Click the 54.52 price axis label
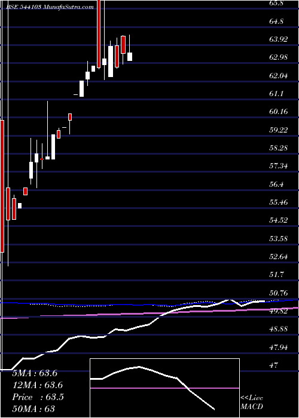Image resolution: width=299 pixels, height=418 pixels. point(279,220)
